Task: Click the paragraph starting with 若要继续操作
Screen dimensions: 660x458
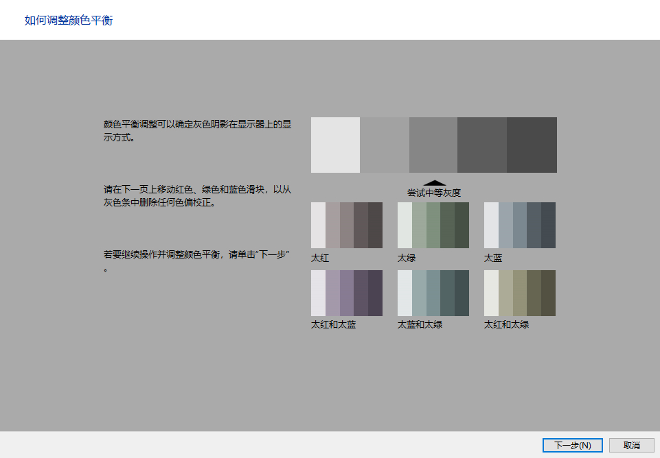Action: 196,261
